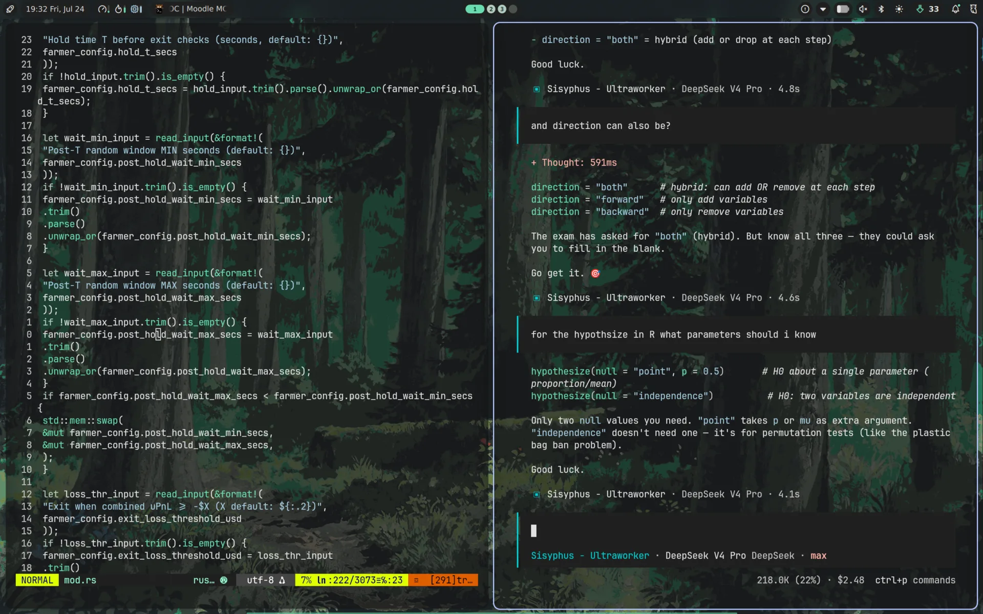
Task: Click 'let wait_max_input' code line
Action: pos(153,273)
